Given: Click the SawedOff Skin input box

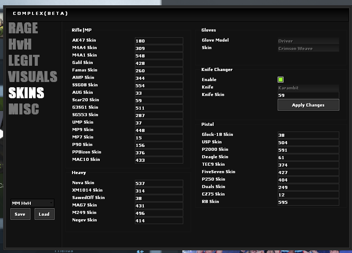Looking at the screenshot, I should point(159,198).
